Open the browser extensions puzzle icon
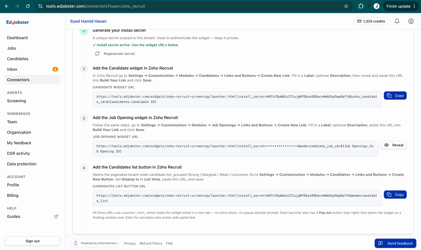The width and height of the screenshot is (421, 250). coord(361,6)
